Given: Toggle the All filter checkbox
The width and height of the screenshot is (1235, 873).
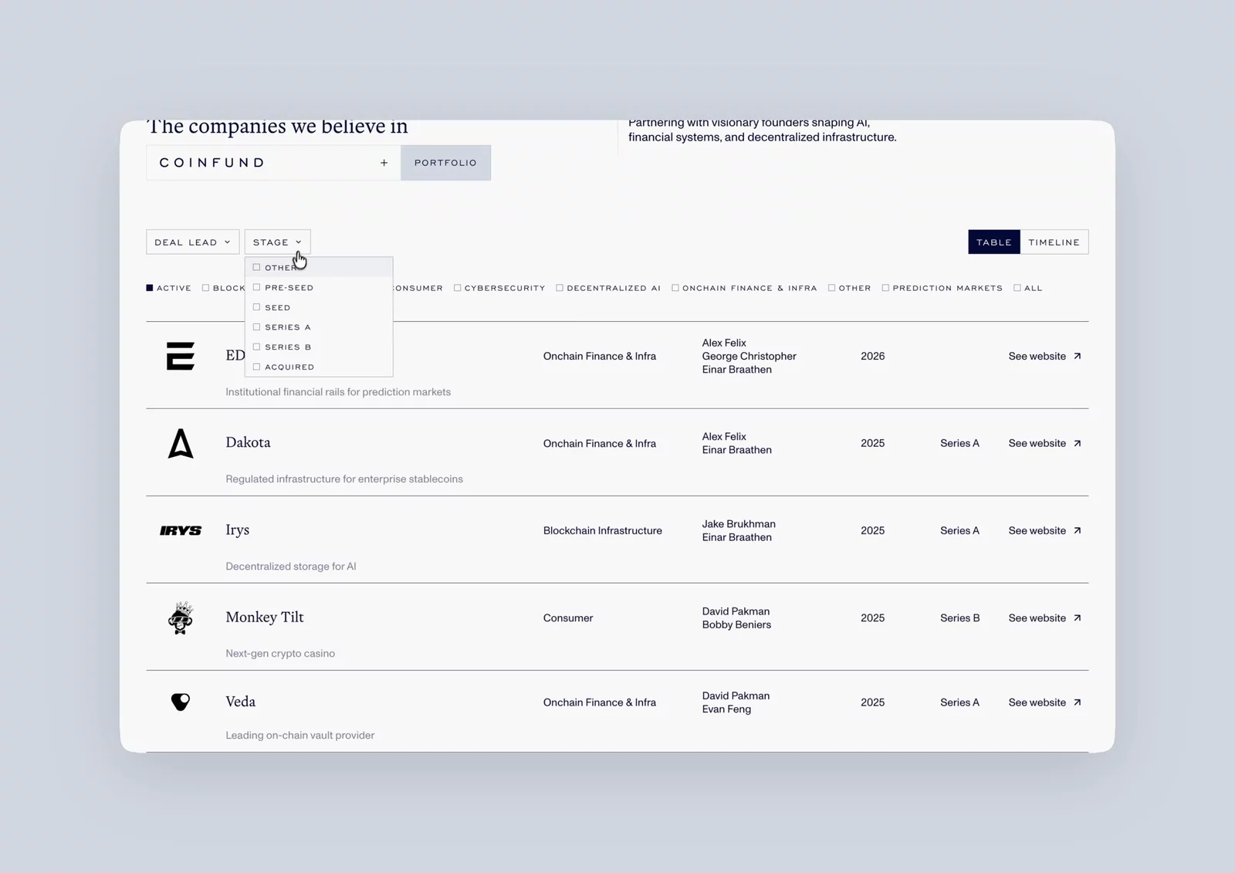Looking at the screenshot, I should pos(1017,288).
